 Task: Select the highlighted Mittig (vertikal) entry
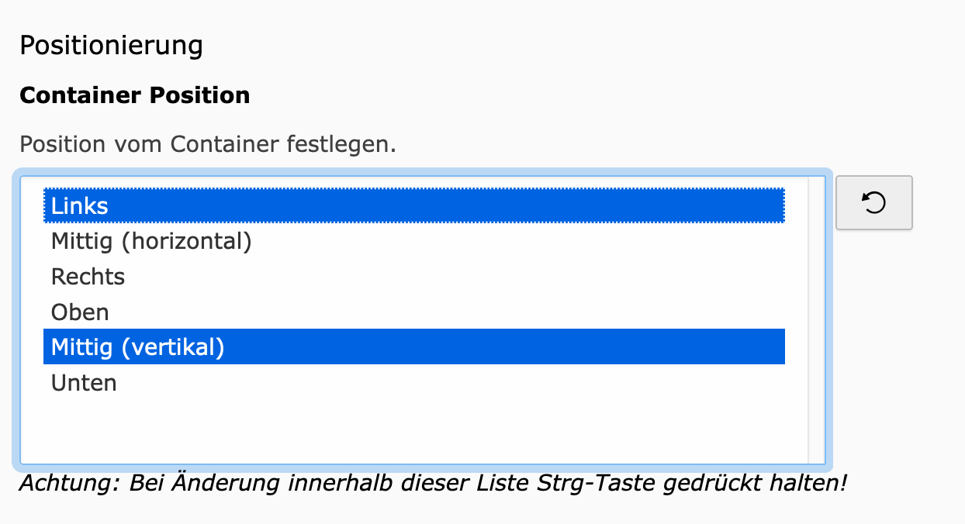coord(137,348)
